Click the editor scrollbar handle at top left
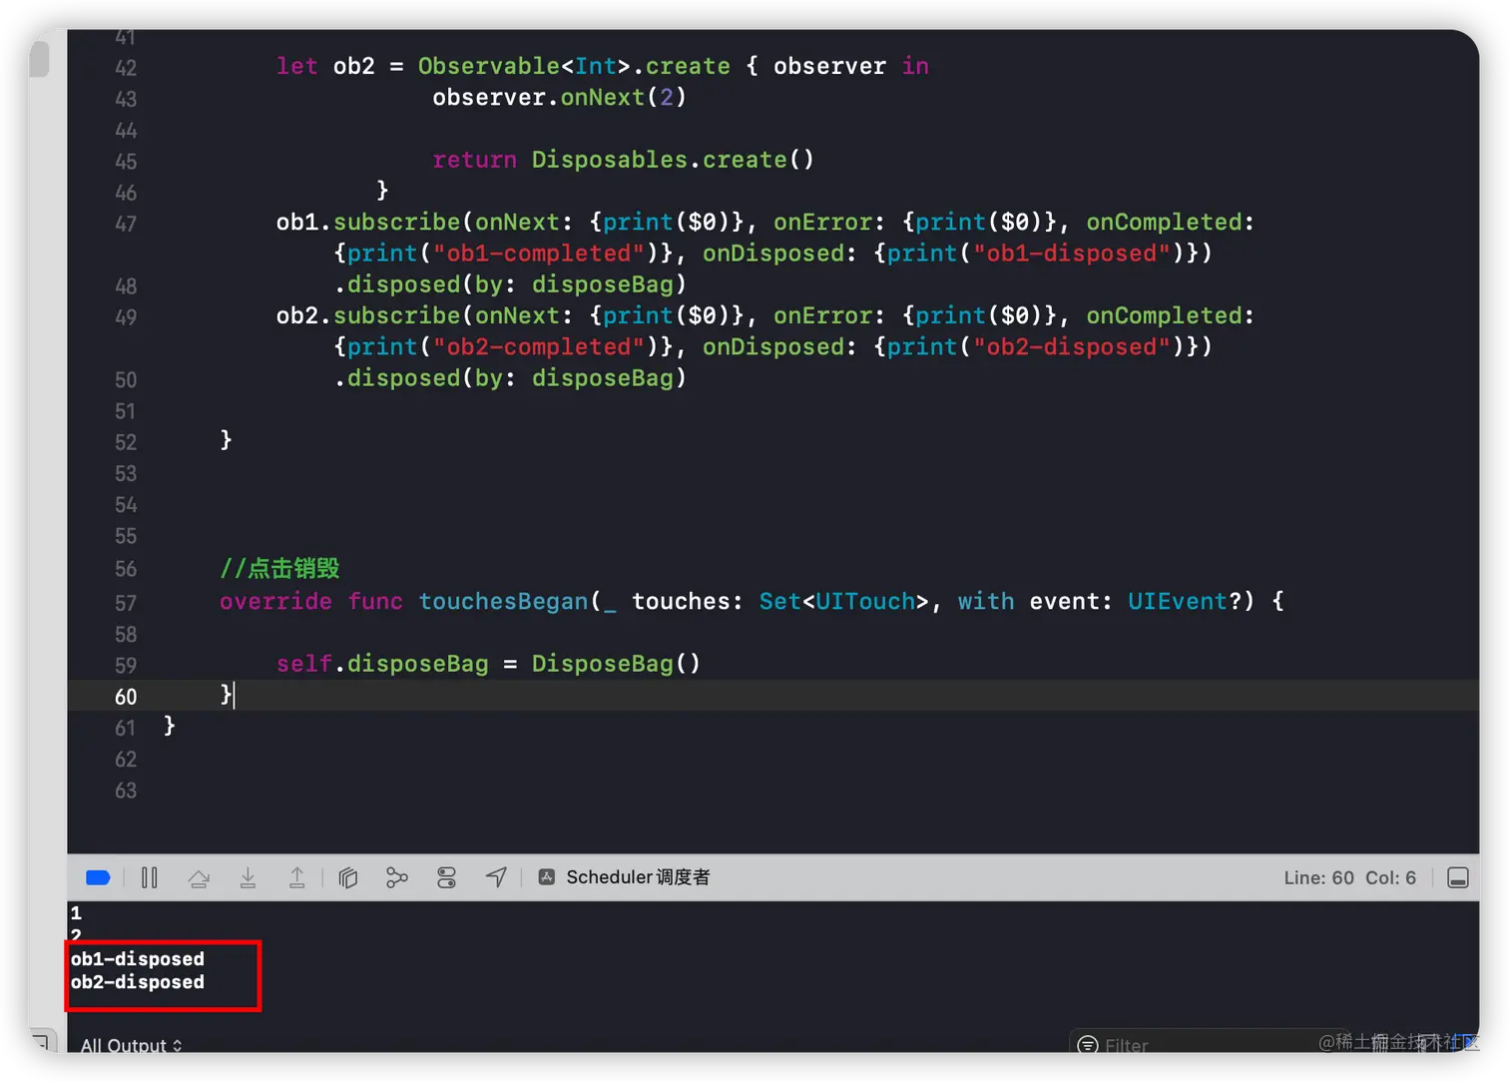1509x1082 pixels. (40, 58)
